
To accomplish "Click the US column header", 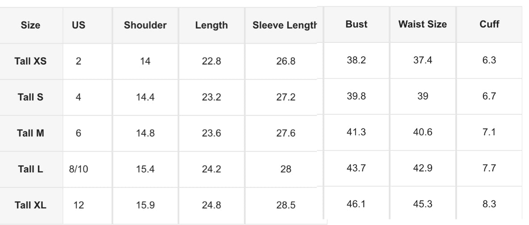I will click(79, 25).
